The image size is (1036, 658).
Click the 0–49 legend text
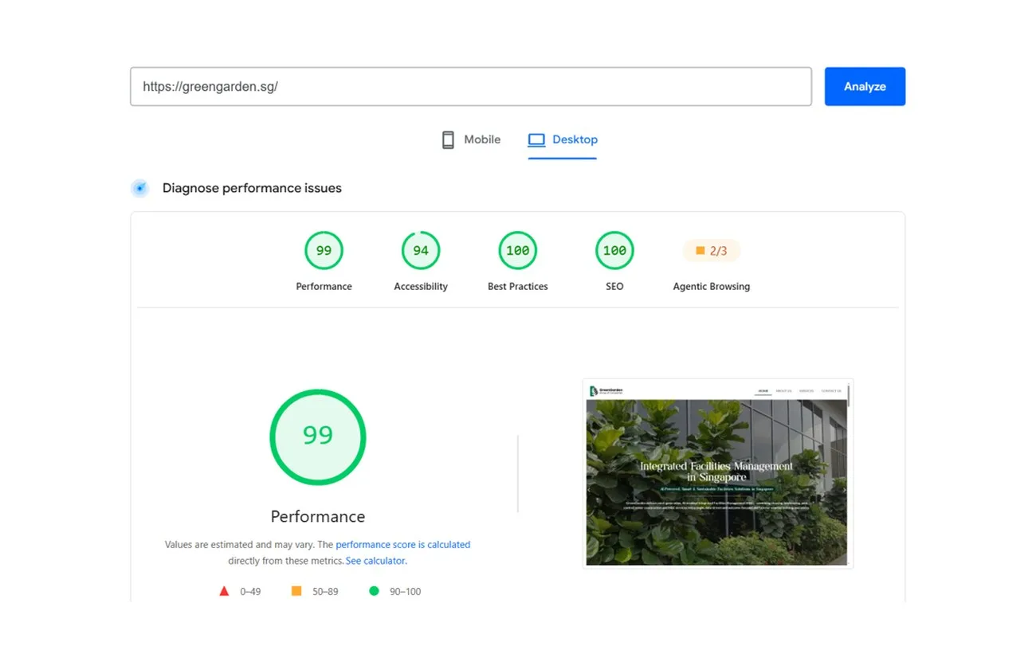click(250, 592)
